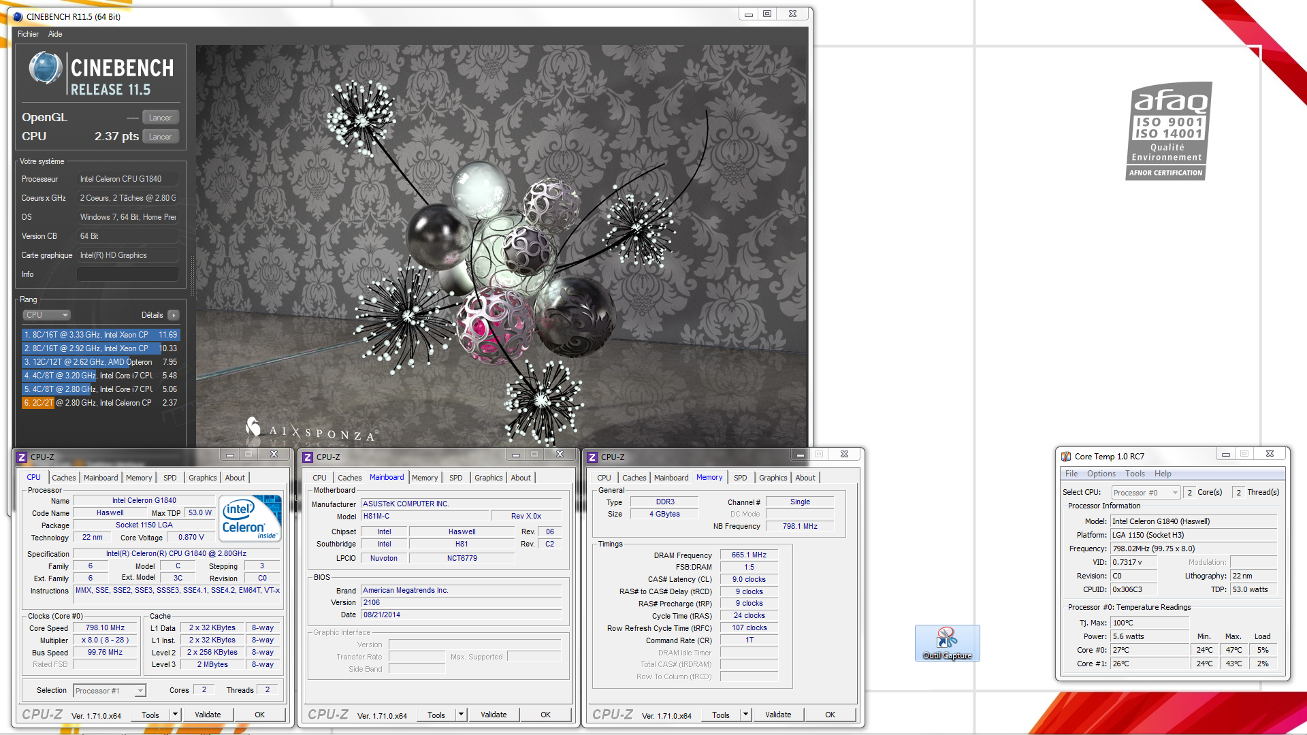Open the Help menu in Core Temp
This screenshot has height=735, width=1307.
click(1163, 474)
